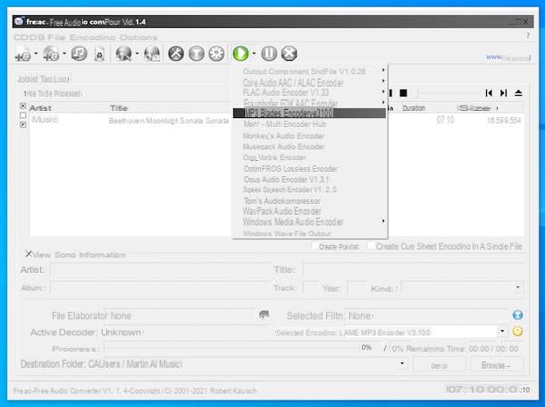Click the encoding progress bar
545x407 pixels.
point(231,348)
